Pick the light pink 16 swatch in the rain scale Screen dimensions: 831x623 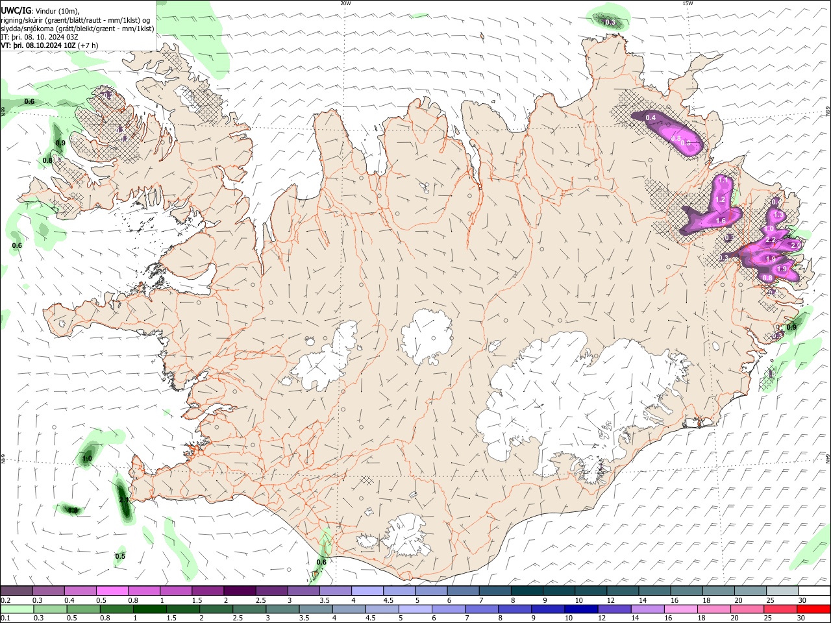click(680, 609)
